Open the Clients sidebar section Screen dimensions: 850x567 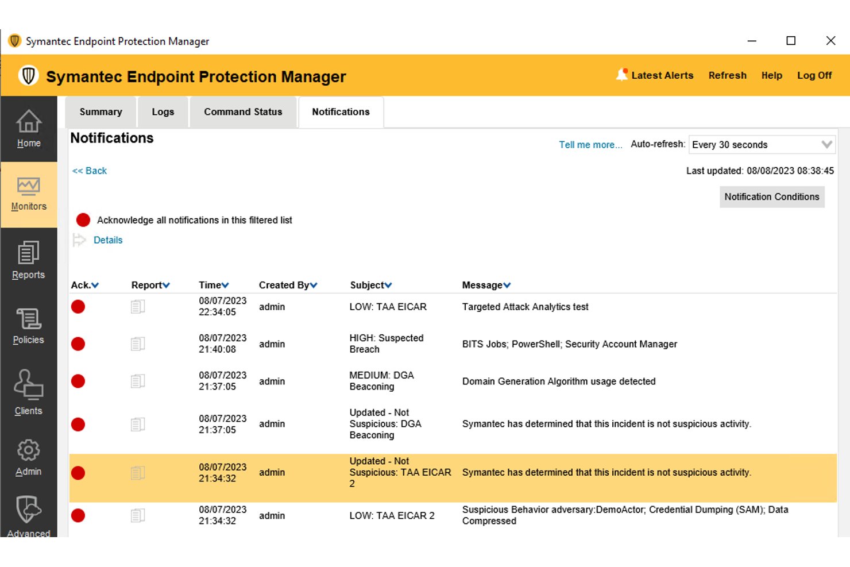click(29, 392)
